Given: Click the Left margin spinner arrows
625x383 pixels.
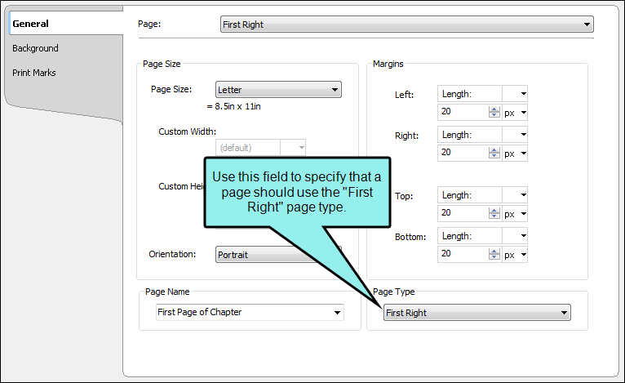Looking at the screenshot, I should pos(494,112).
